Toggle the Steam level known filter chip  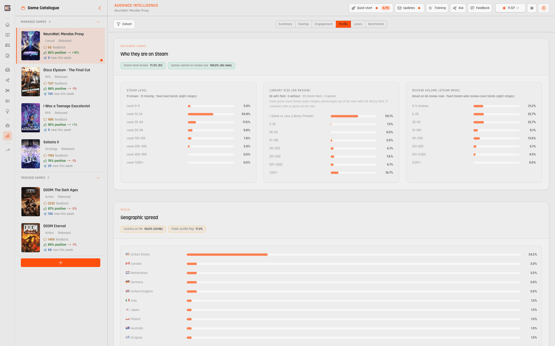tap(143, 66)
